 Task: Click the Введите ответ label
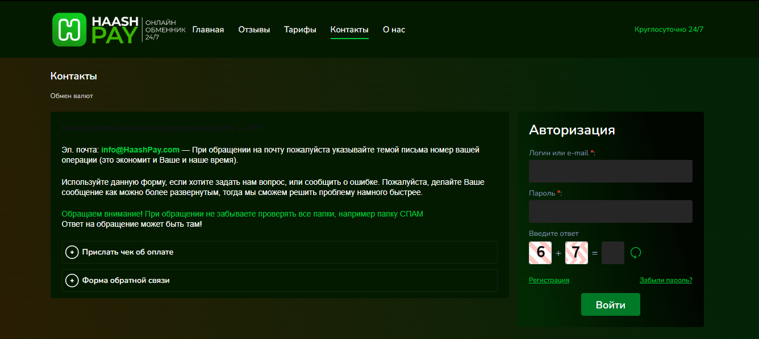click(553, 234)
